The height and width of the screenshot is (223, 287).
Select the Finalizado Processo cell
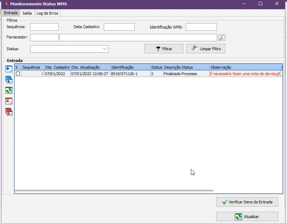186,74
